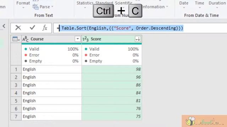Open the Duration dropdown in ribbon

[x=217, y=5]
